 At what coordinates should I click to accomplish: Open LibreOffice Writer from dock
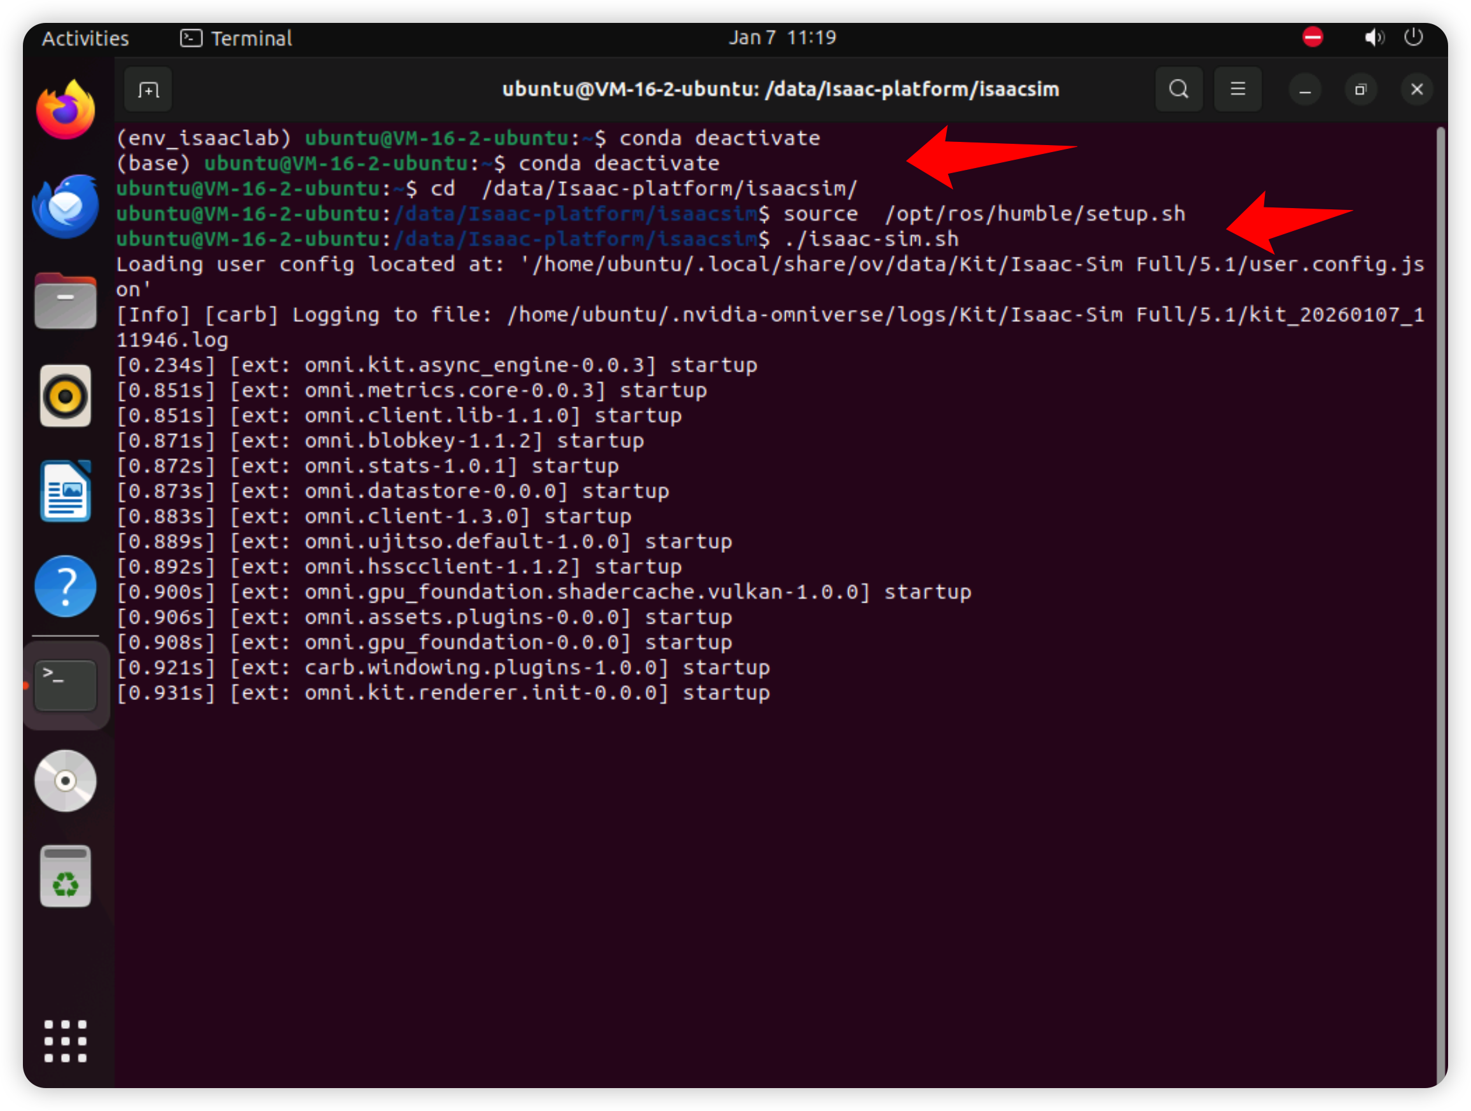[x=65, y=491]
